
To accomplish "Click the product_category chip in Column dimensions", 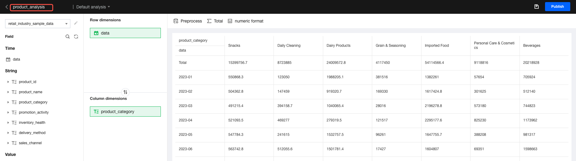I will point(125,112).
